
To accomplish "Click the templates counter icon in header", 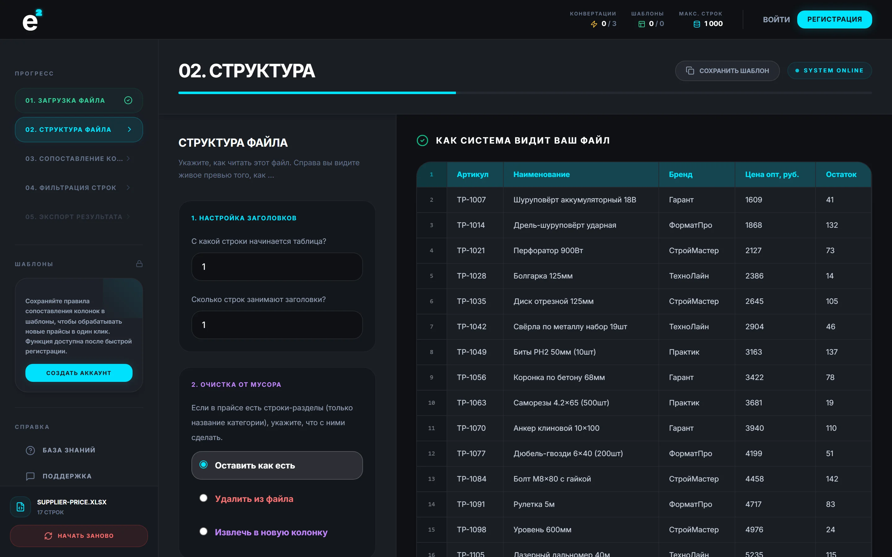I will point(642,24).
